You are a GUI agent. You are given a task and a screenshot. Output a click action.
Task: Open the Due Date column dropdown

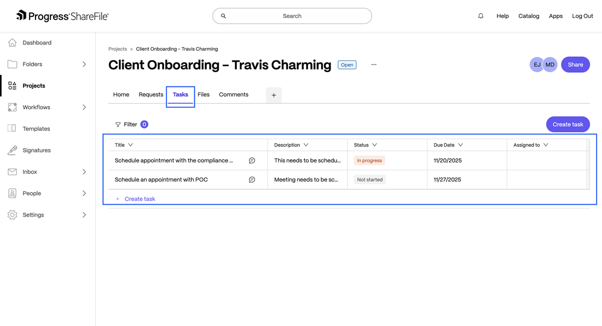(460, 145)
